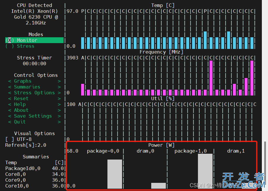
Task: Click the 'Visual Options' heading
Action: coord(34,133)
